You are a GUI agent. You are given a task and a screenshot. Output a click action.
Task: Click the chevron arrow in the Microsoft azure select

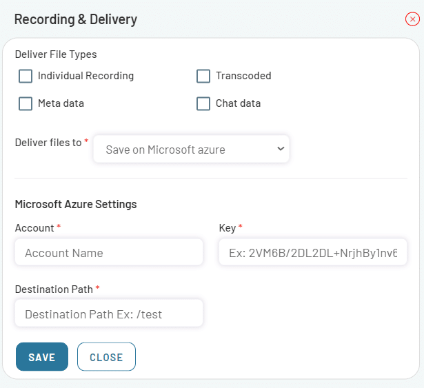point(281,149)
